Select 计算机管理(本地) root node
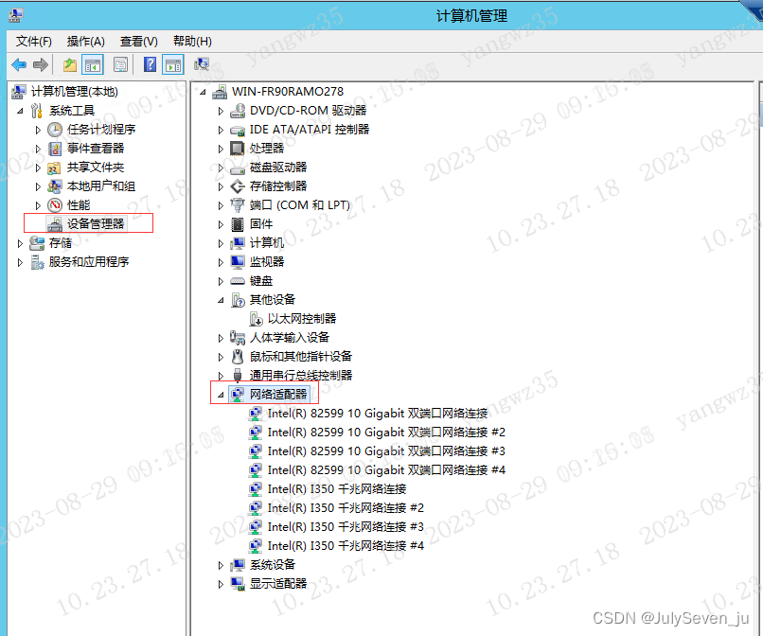Viewport: 763px width, 636px height. [74, 92]
